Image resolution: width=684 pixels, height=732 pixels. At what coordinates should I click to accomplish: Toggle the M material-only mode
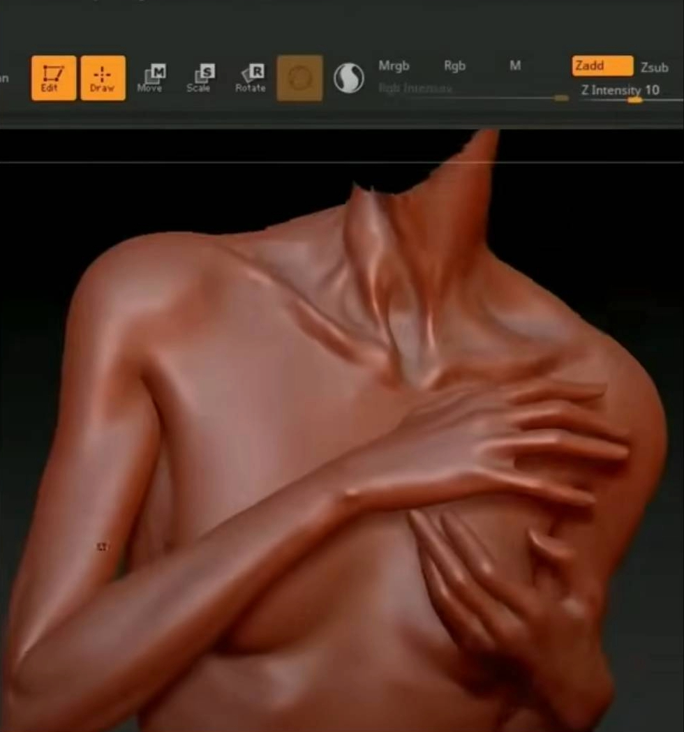tap(516, 66)
